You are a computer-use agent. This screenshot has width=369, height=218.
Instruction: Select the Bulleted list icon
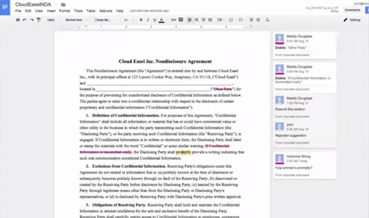click(240, 20)
